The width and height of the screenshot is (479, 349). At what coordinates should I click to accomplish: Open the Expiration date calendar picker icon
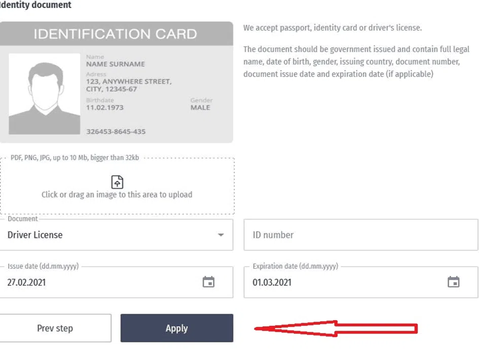pyautogui.click(x=453, y=282)
